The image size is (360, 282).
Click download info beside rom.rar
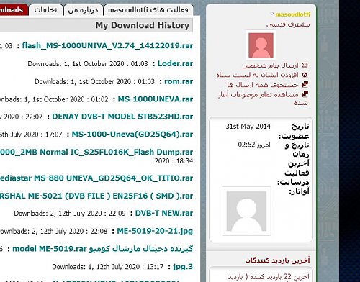(x=95, y=81)
